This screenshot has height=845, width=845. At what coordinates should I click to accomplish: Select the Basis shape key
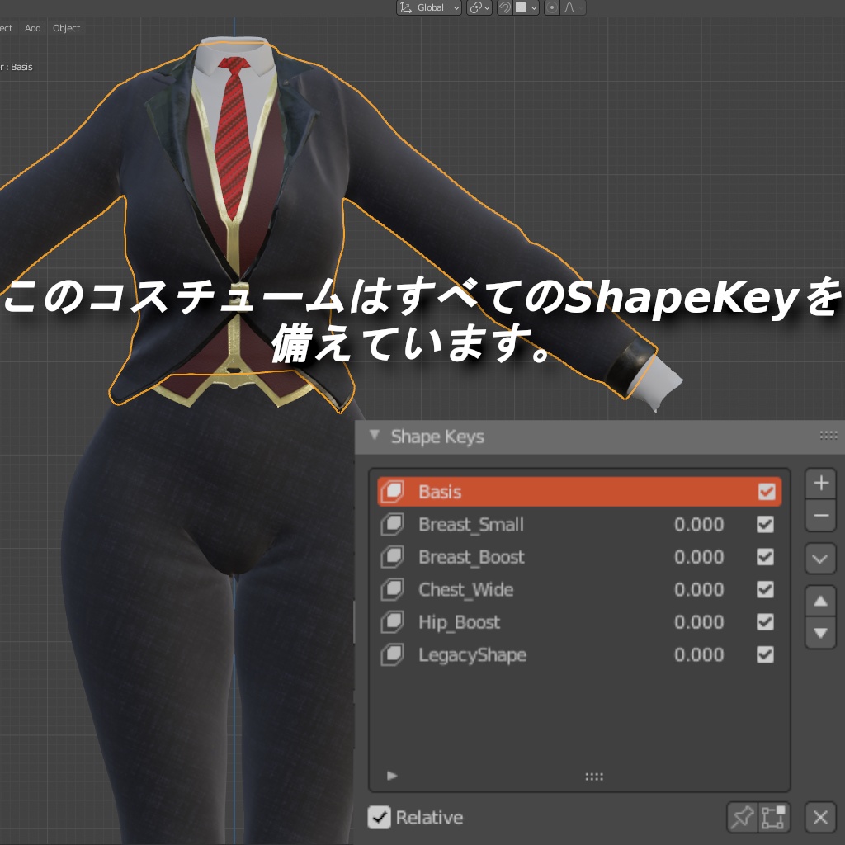coord(579,492)
